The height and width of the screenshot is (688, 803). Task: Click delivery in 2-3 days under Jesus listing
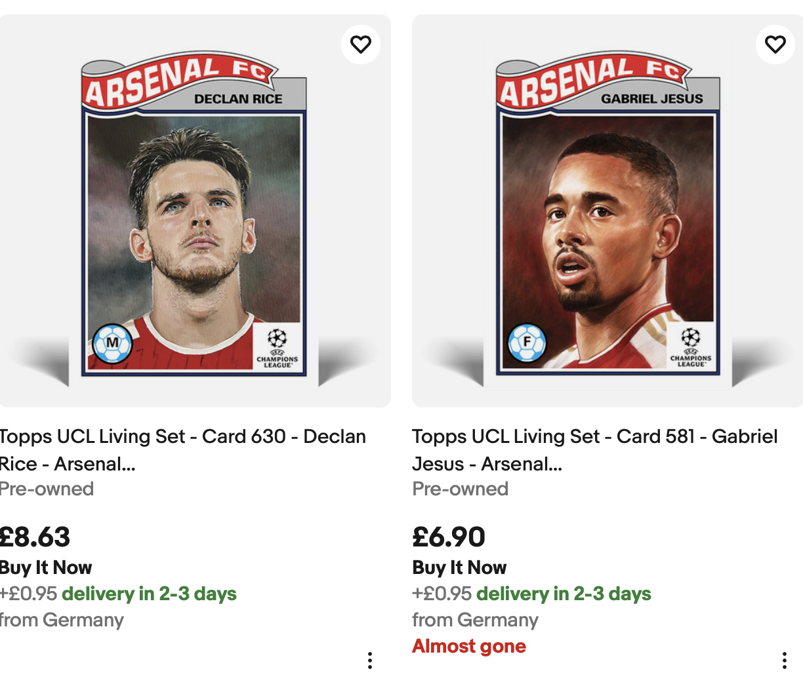[564, 594]
